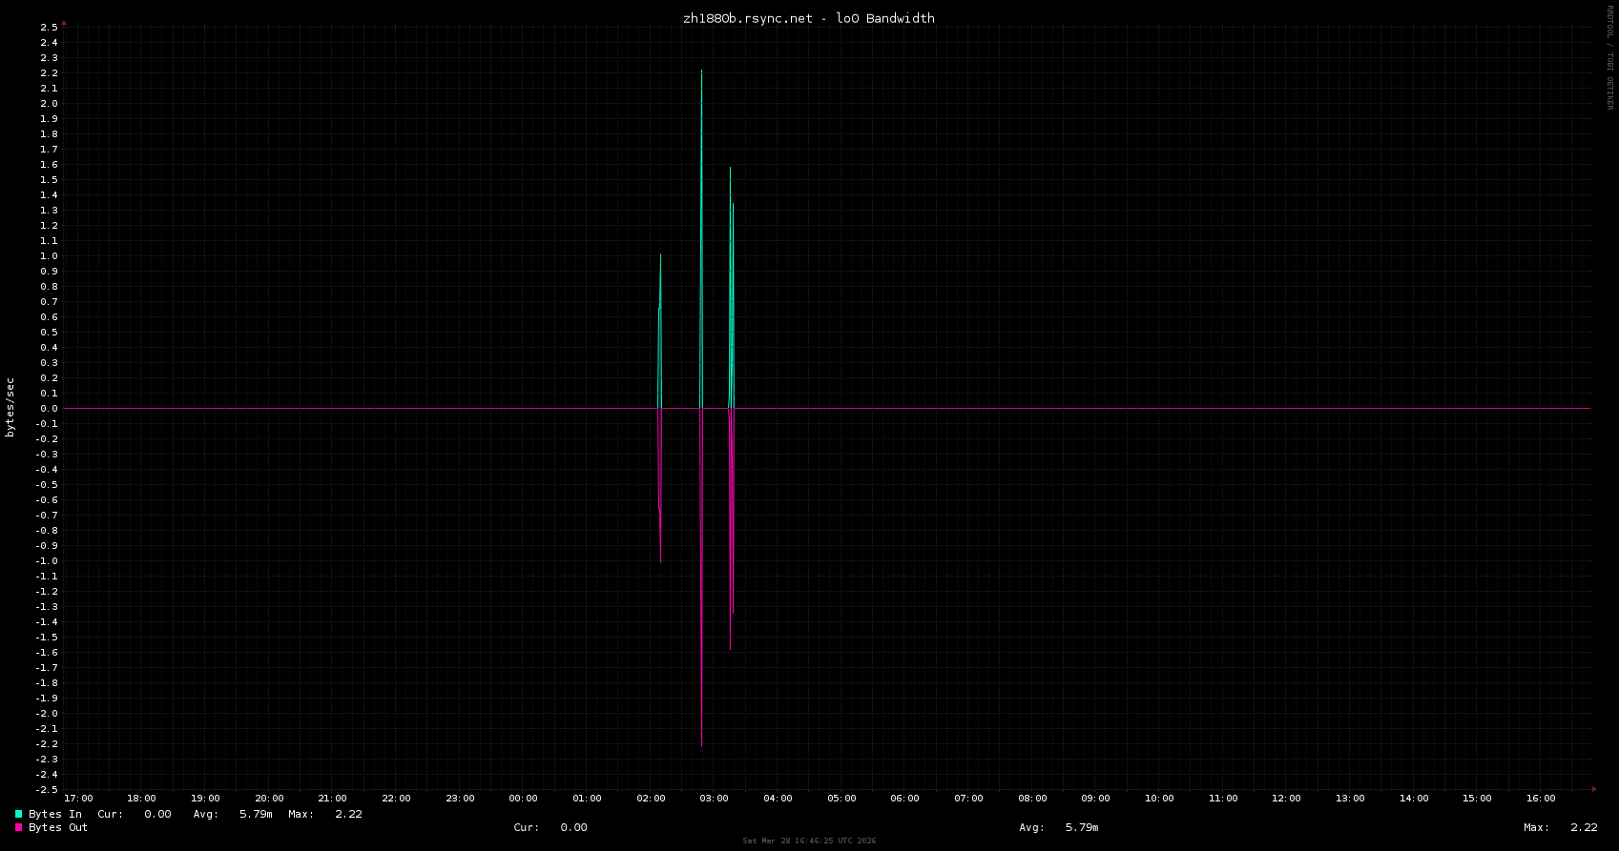
Task: Select the 03:00 tick label
Action: pos(714,799)
